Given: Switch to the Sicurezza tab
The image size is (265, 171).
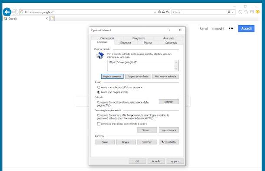Looking at the screenshot, I should pos(126,43).
